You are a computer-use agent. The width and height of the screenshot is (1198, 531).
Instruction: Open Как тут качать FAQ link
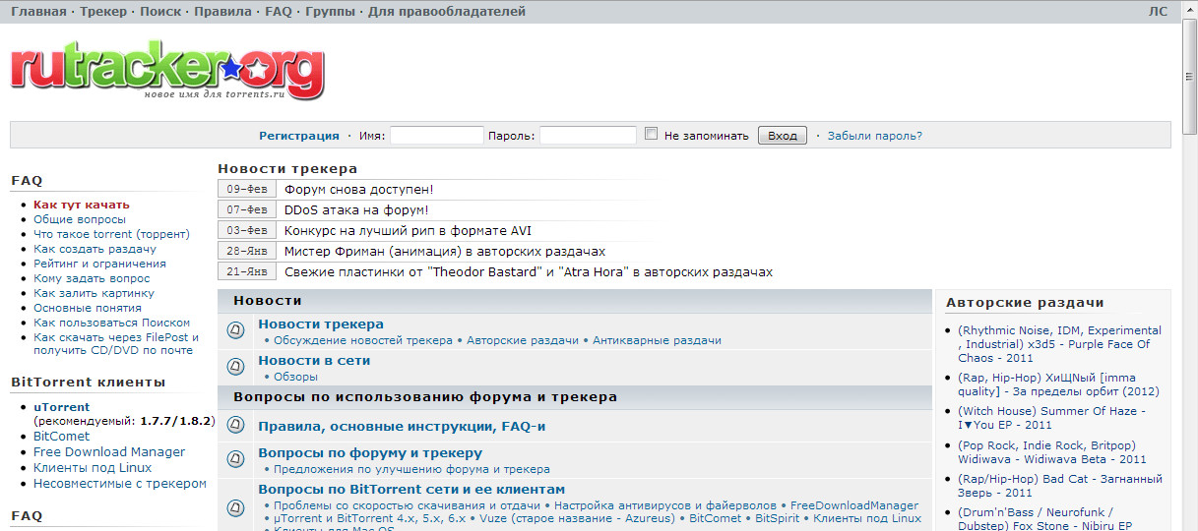pyautogui.click(x=82, y=205)
